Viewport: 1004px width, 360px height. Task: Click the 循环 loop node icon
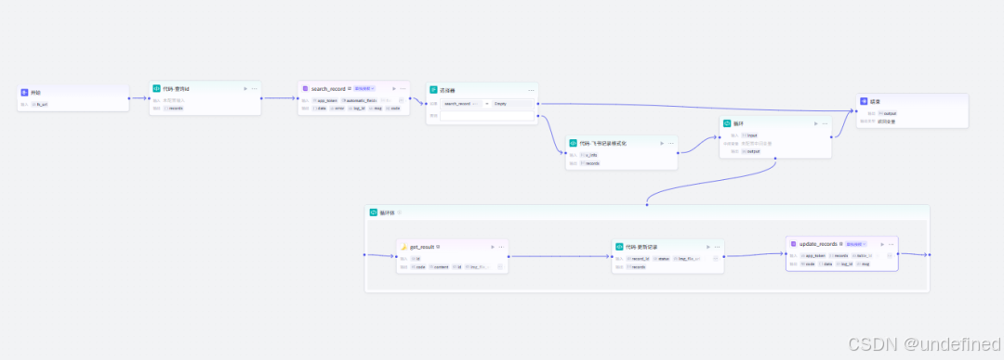coord(727,123)
